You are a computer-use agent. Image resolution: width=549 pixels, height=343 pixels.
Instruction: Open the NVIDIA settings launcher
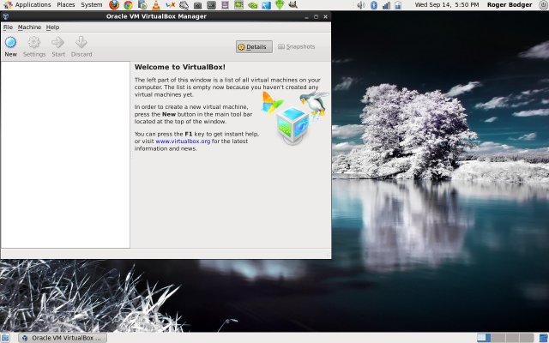pos(252,5)
